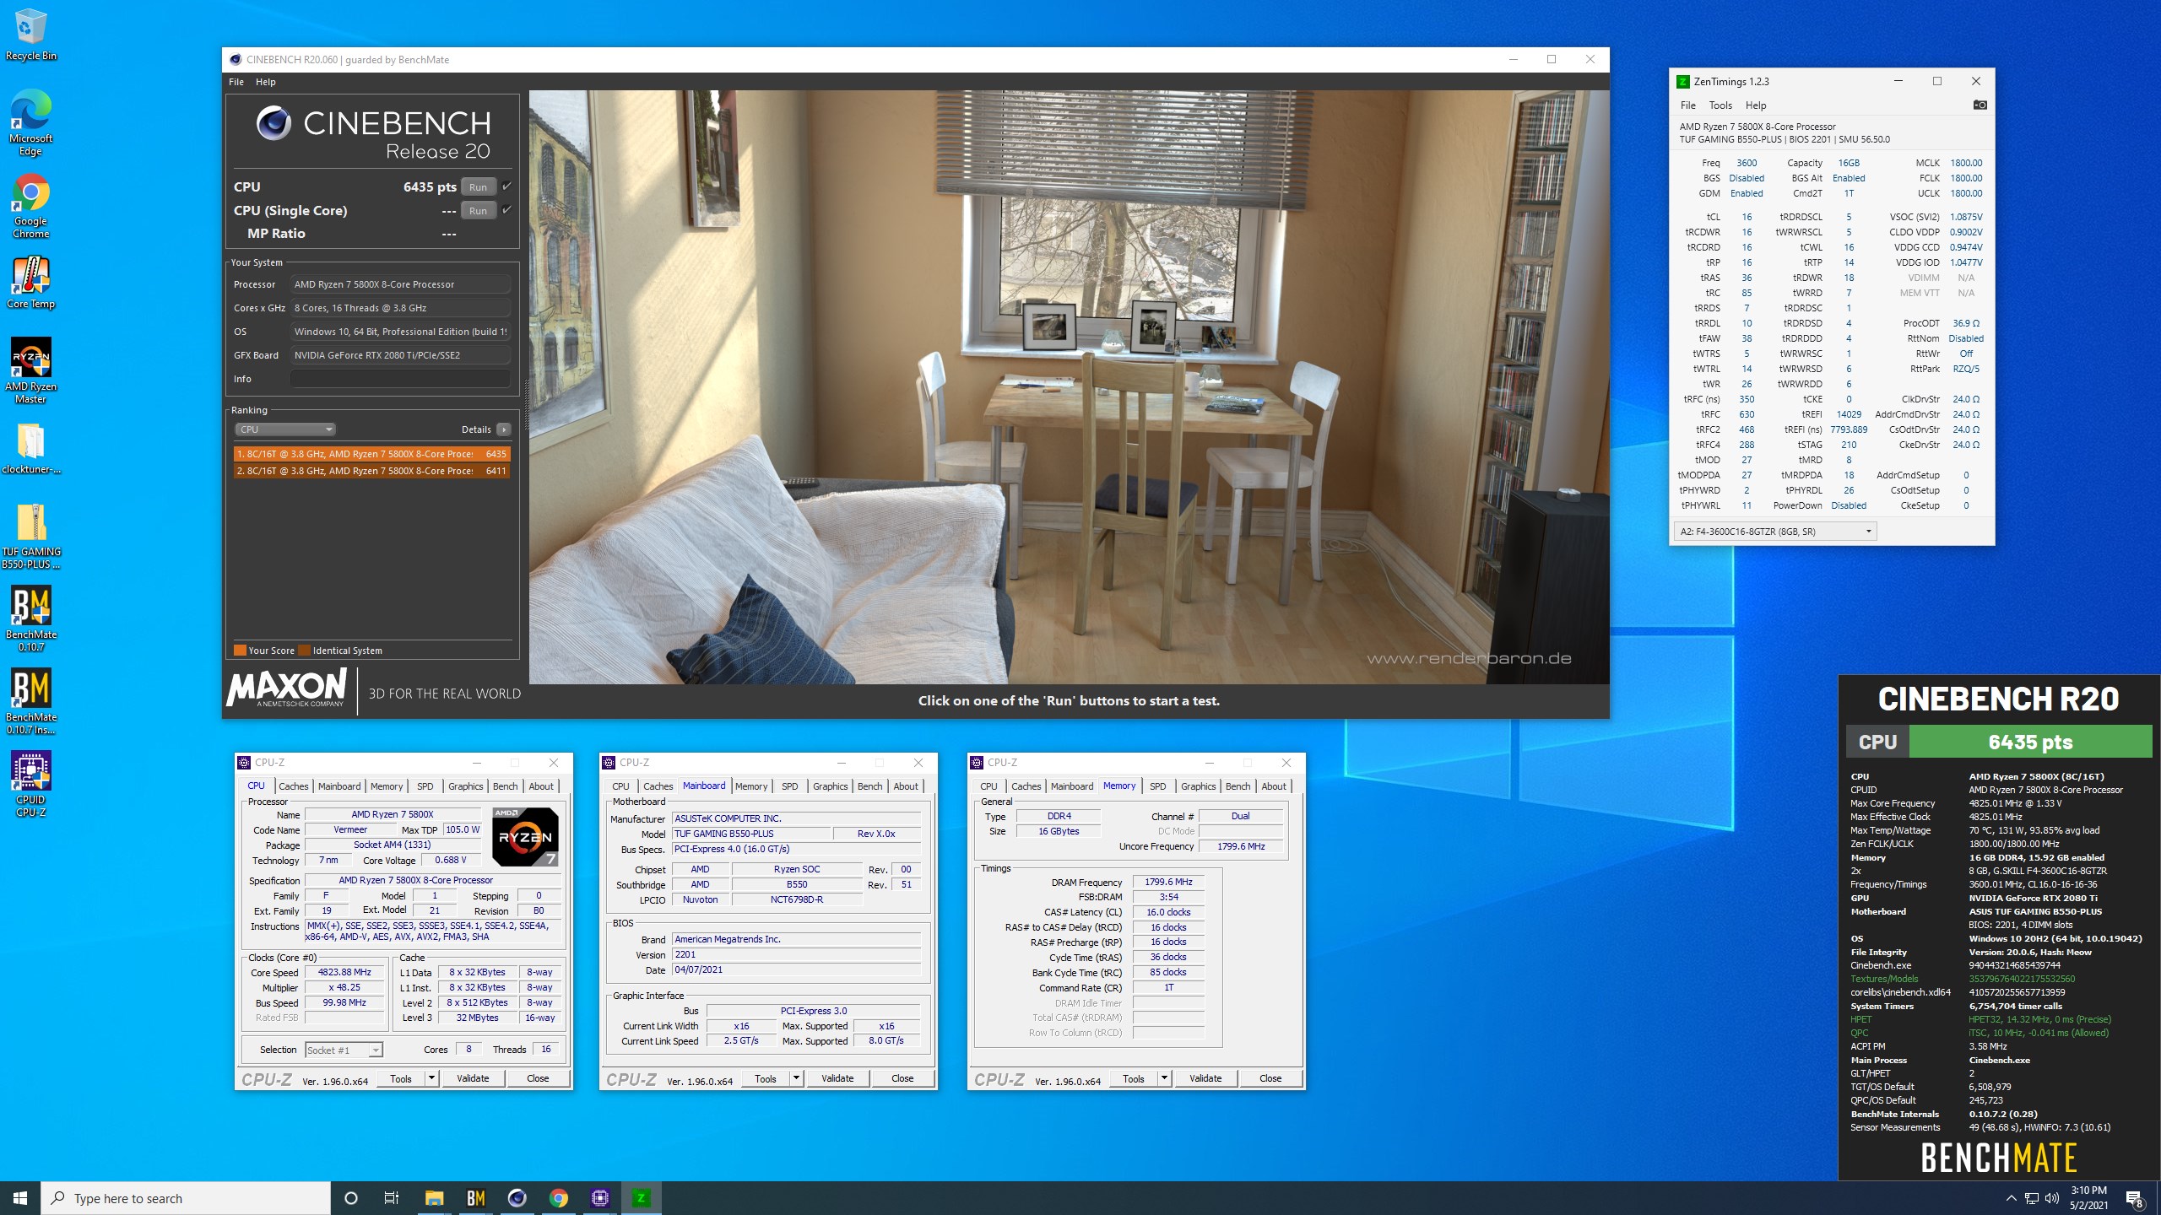Screen dimensions: 2161x1215
Task: Open Task View in the taskbar
Action: tap(392, 1198)
